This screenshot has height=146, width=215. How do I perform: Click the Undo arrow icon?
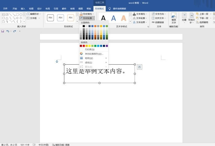tap(8, 31)
